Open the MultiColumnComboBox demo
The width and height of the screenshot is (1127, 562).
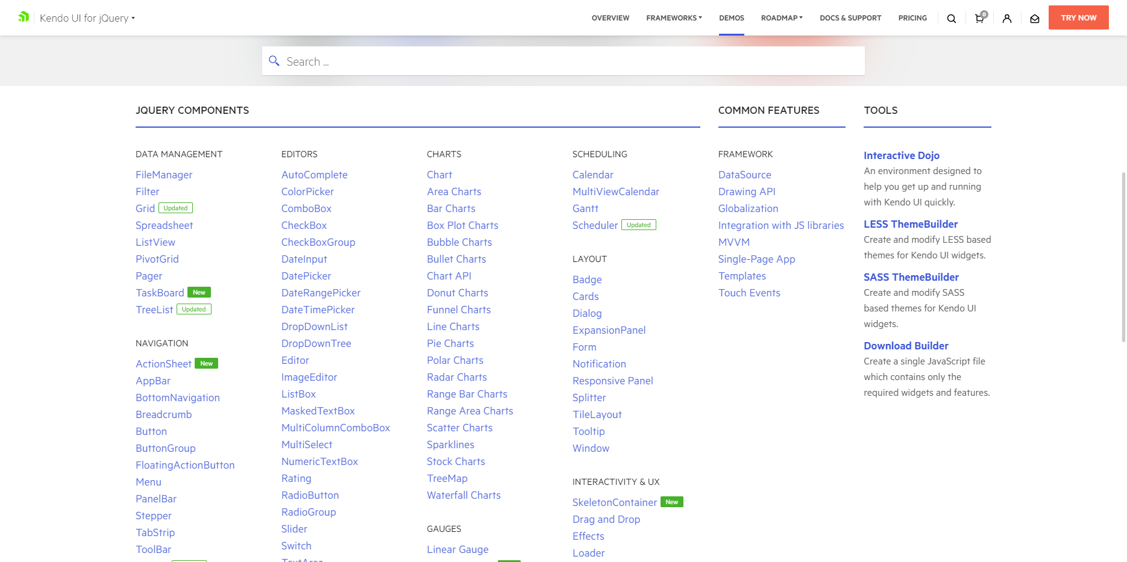click(336, 428)
